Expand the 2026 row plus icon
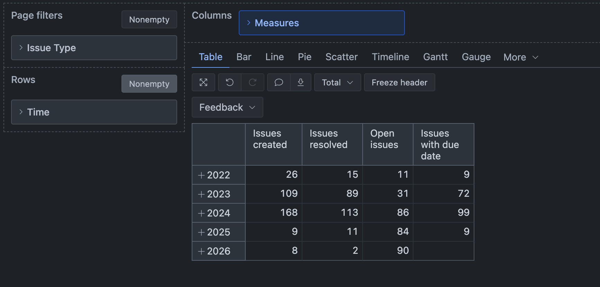 coord(201,251)
